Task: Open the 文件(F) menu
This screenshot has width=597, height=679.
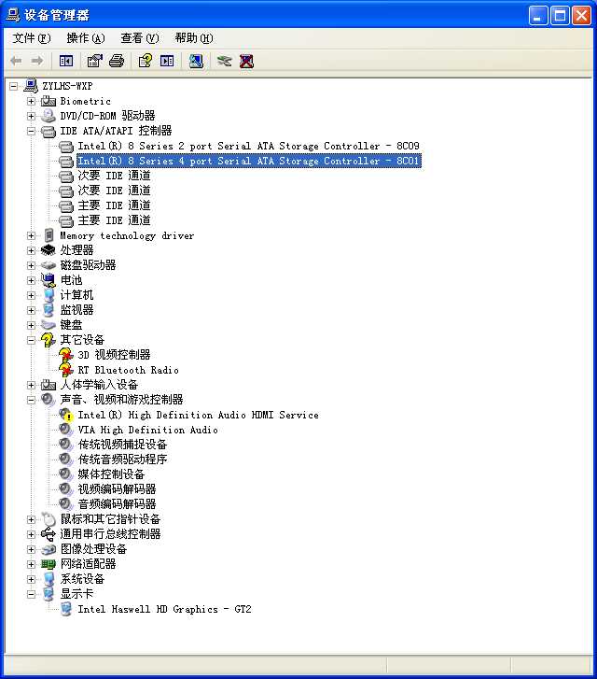Action: (x=31, y=38)
